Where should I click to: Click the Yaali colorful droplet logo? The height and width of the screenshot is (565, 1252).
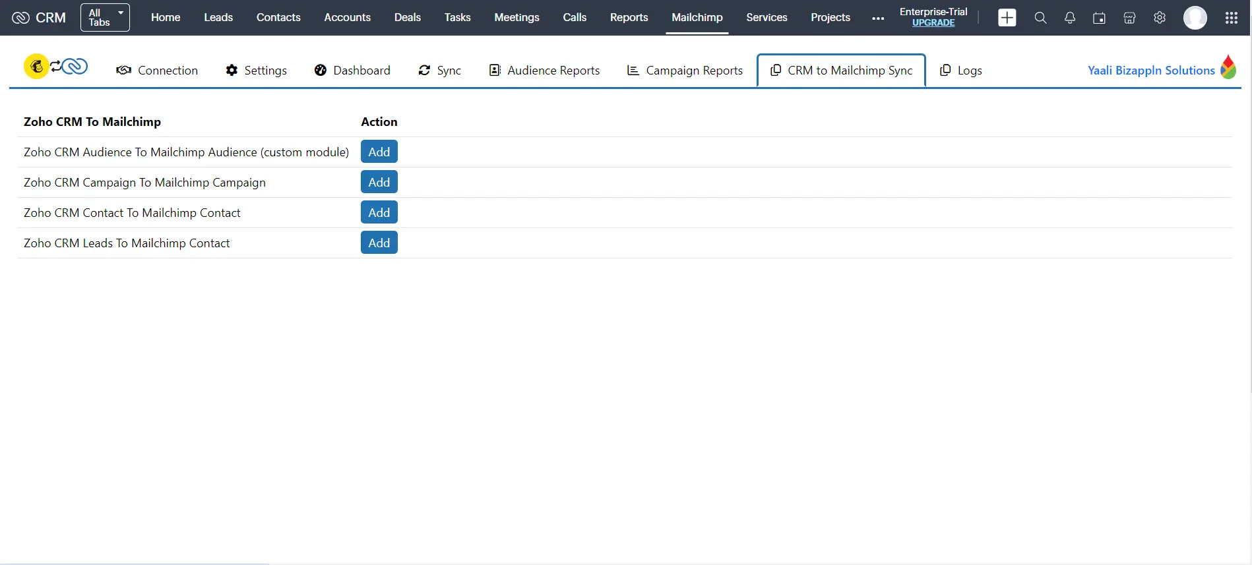[x=1228, y=67]
